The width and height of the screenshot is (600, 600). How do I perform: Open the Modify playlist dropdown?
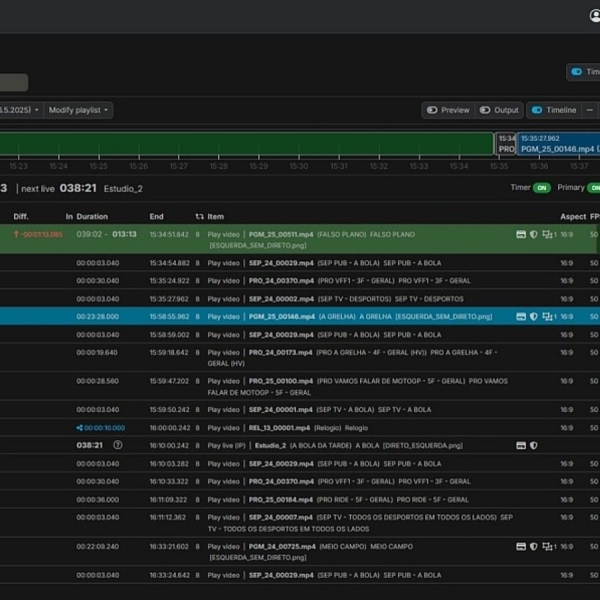click(78, 110)
